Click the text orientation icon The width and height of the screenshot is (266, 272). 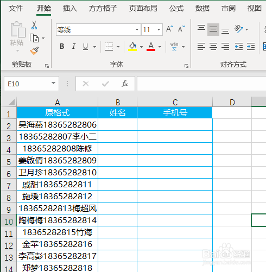239,29
